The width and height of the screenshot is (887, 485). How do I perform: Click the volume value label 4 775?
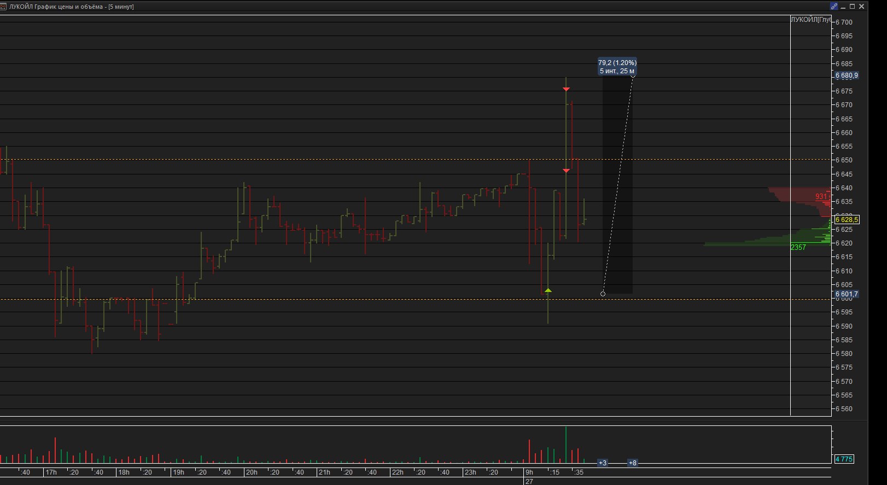click(844, 459)
